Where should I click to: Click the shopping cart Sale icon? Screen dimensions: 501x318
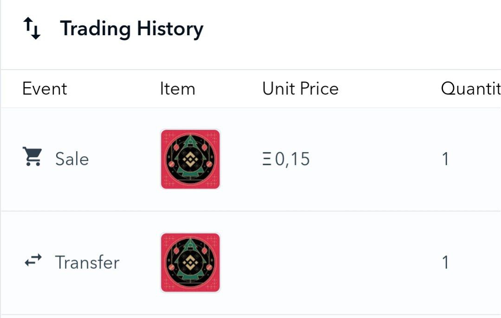pos(32,157)
